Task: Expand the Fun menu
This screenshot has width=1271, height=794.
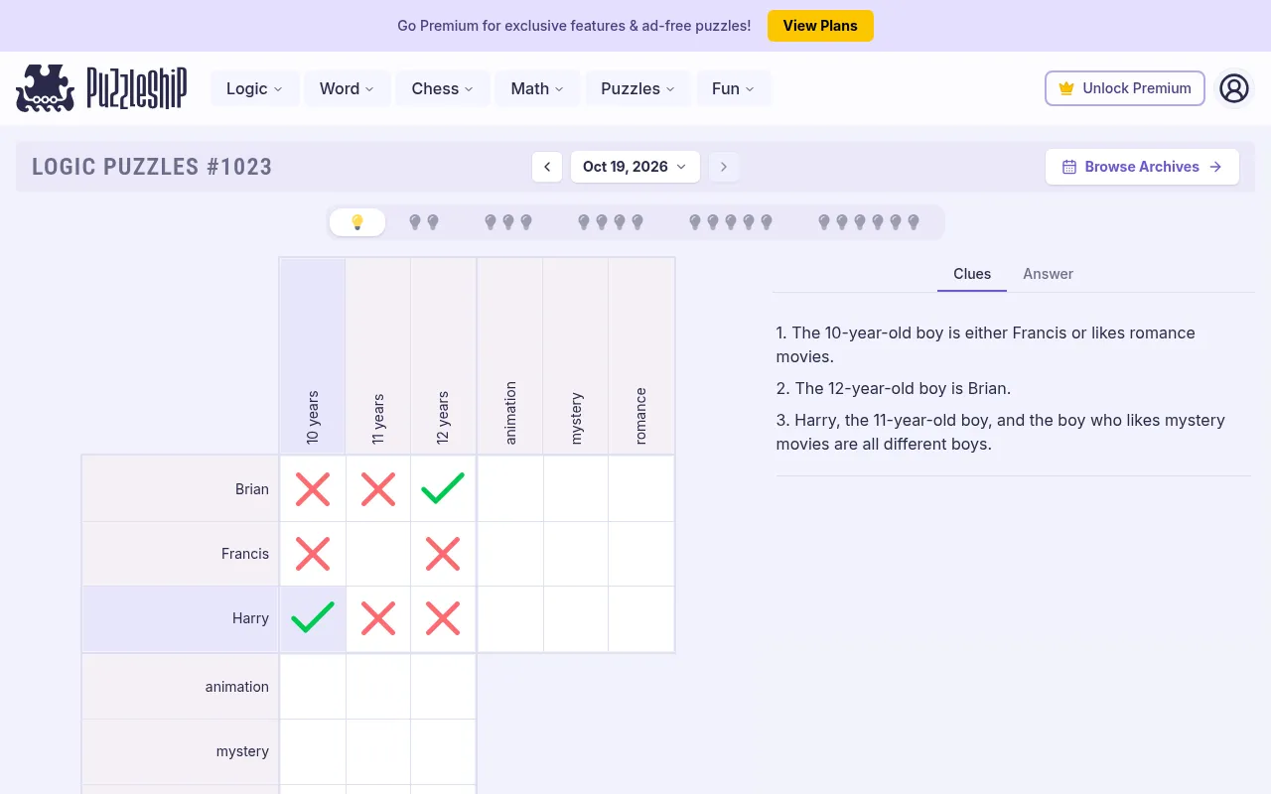Action: (734, 88)
